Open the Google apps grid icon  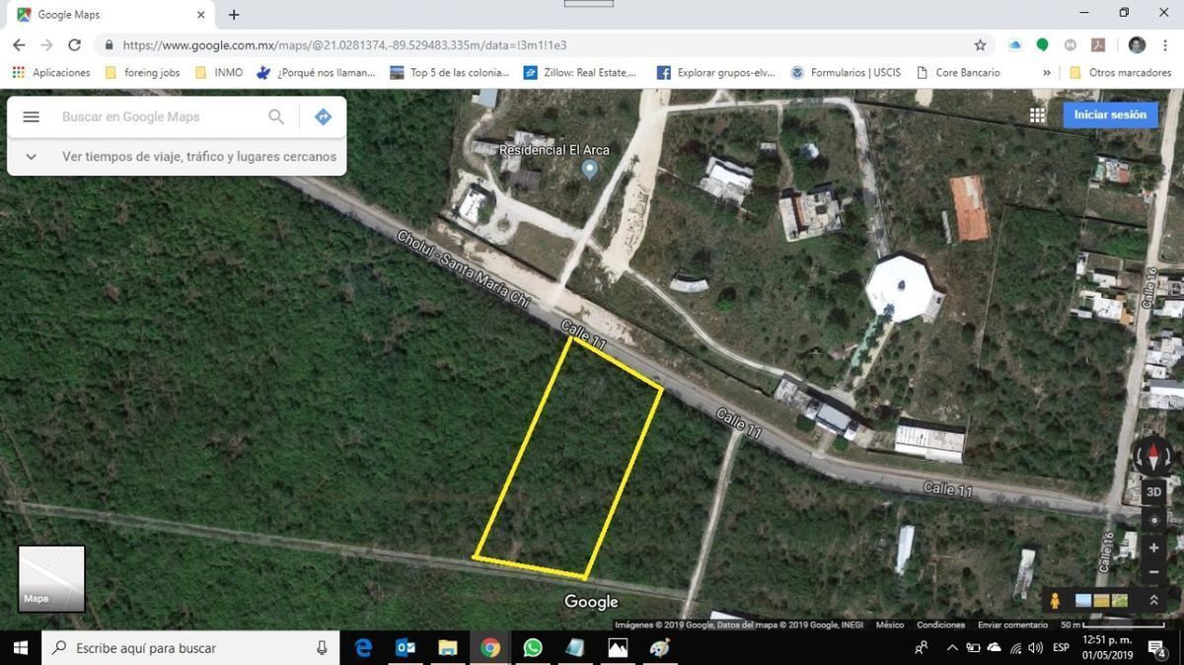coord(1037,114)
